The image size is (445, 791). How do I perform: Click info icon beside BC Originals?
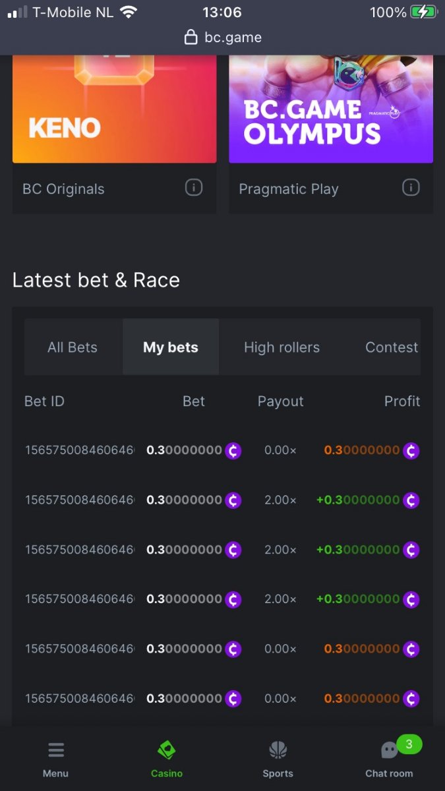point(194,188)
